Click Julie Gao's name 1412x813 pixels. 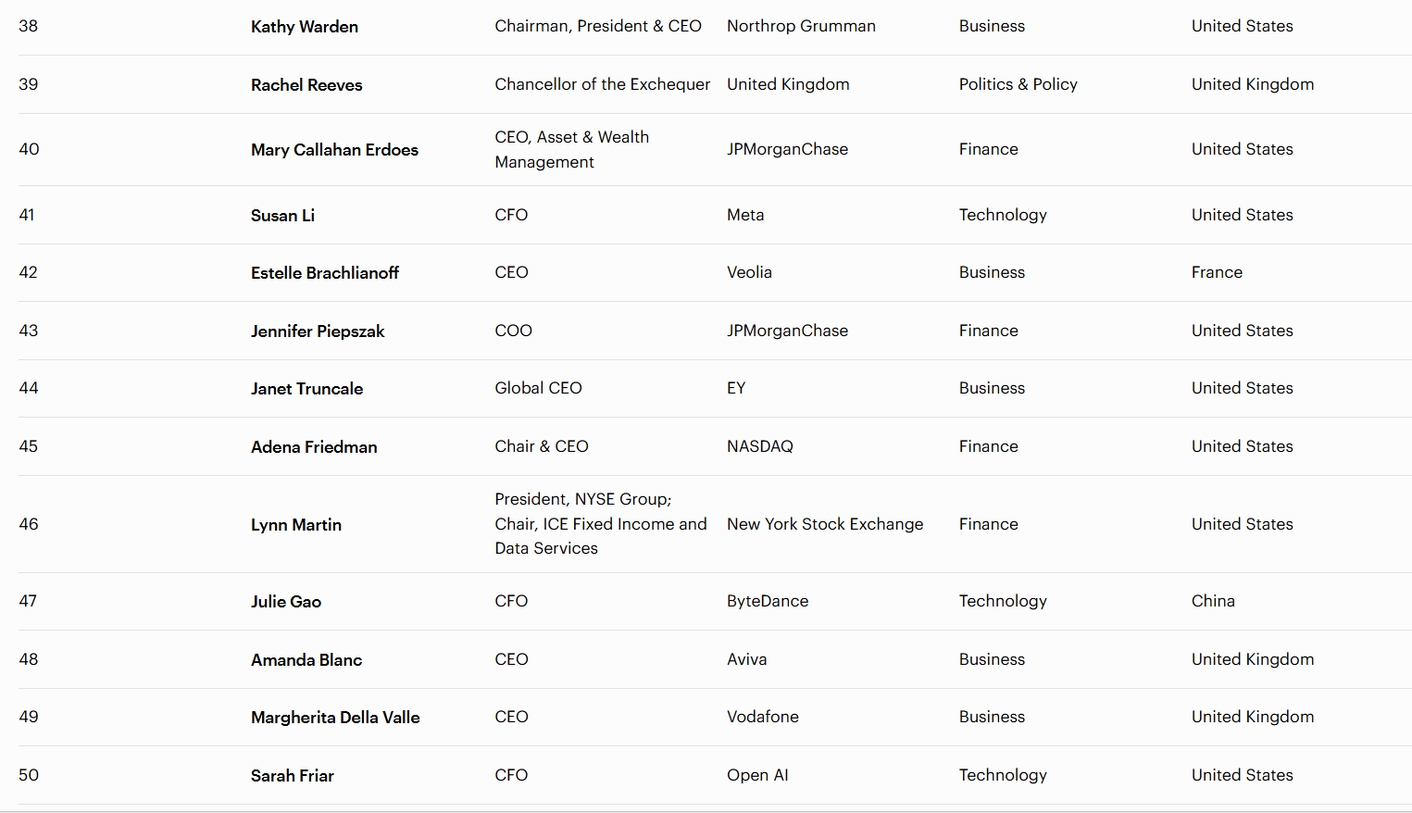point(285,602)
